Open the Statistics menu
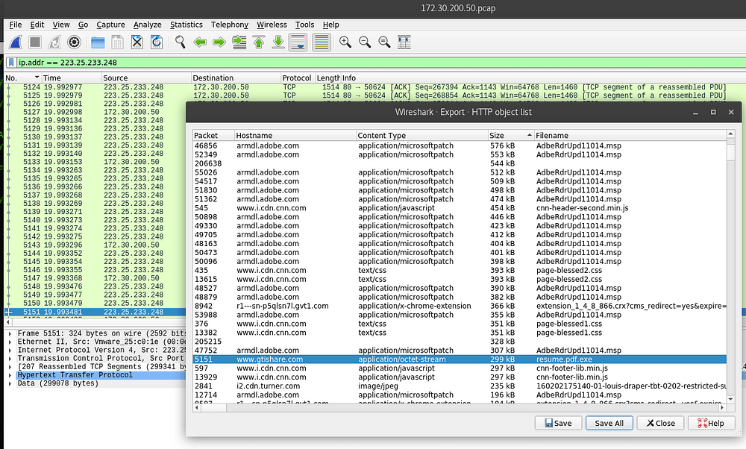Screen dimensions: 746x449 coord(186,25)
